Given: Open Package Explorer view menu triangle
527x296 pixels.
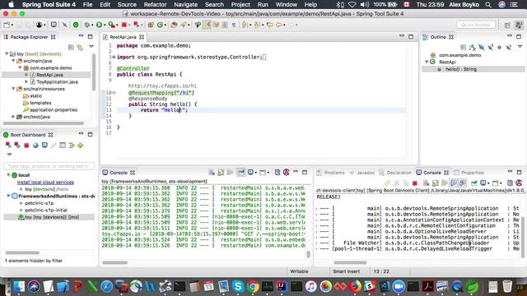Looking at the screenshot, I should 91,47.
